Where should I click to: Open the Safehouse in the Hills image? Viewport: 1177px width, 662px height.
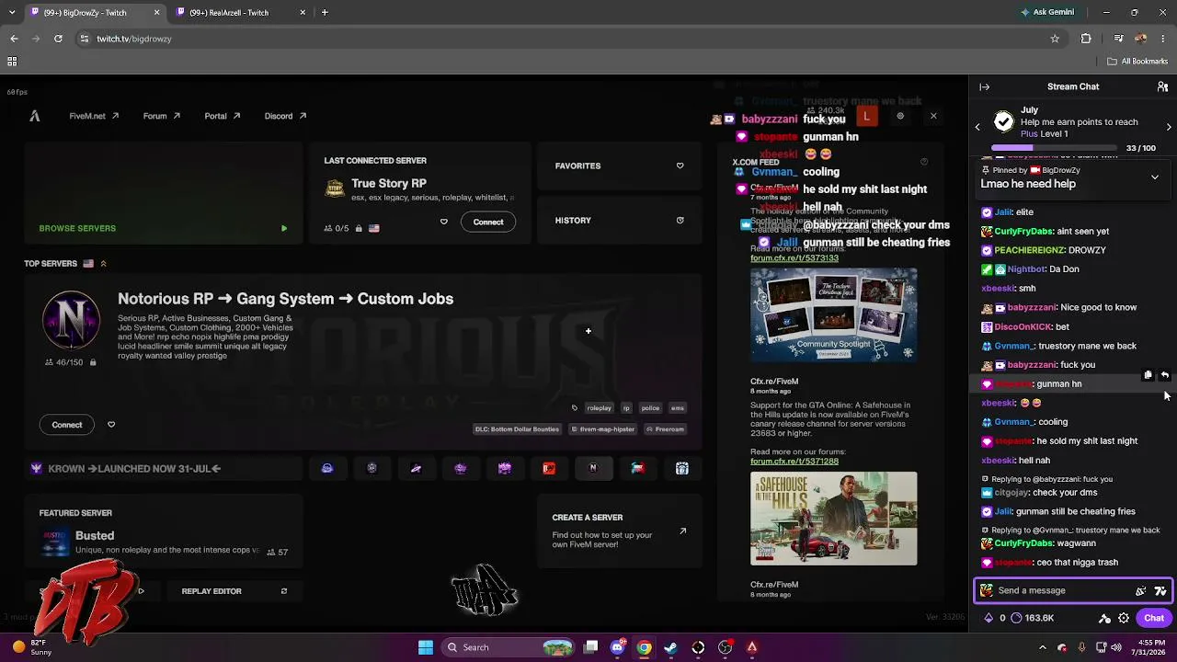[833, 519]
